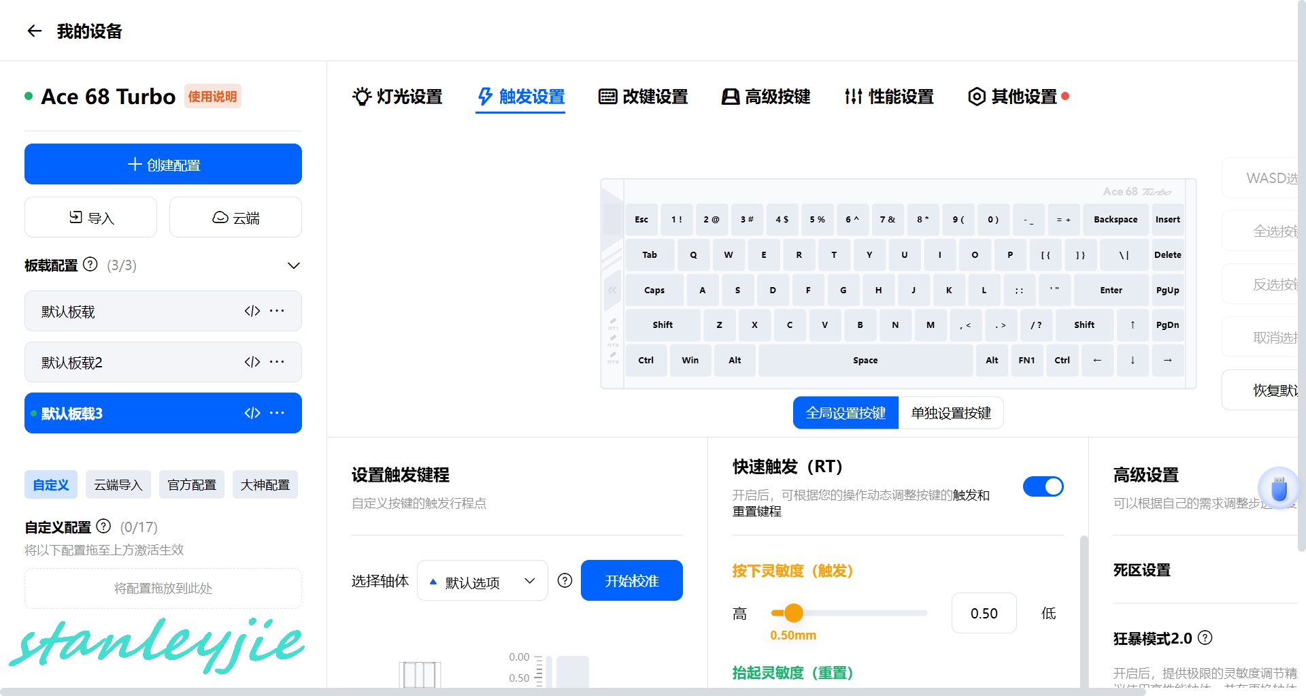
Task: Click the double-chevron on keyboard left strip
Action: (x=612, y=290)
